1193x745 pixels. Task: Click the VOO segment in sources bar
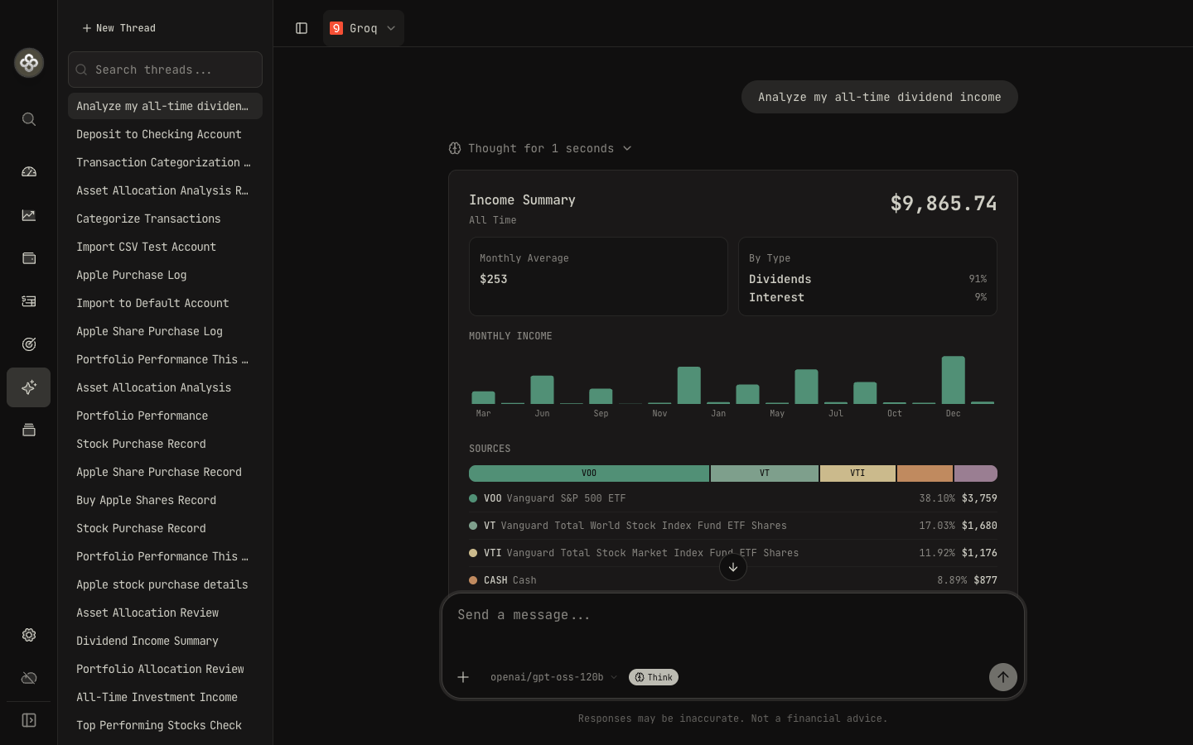point(589,473)
